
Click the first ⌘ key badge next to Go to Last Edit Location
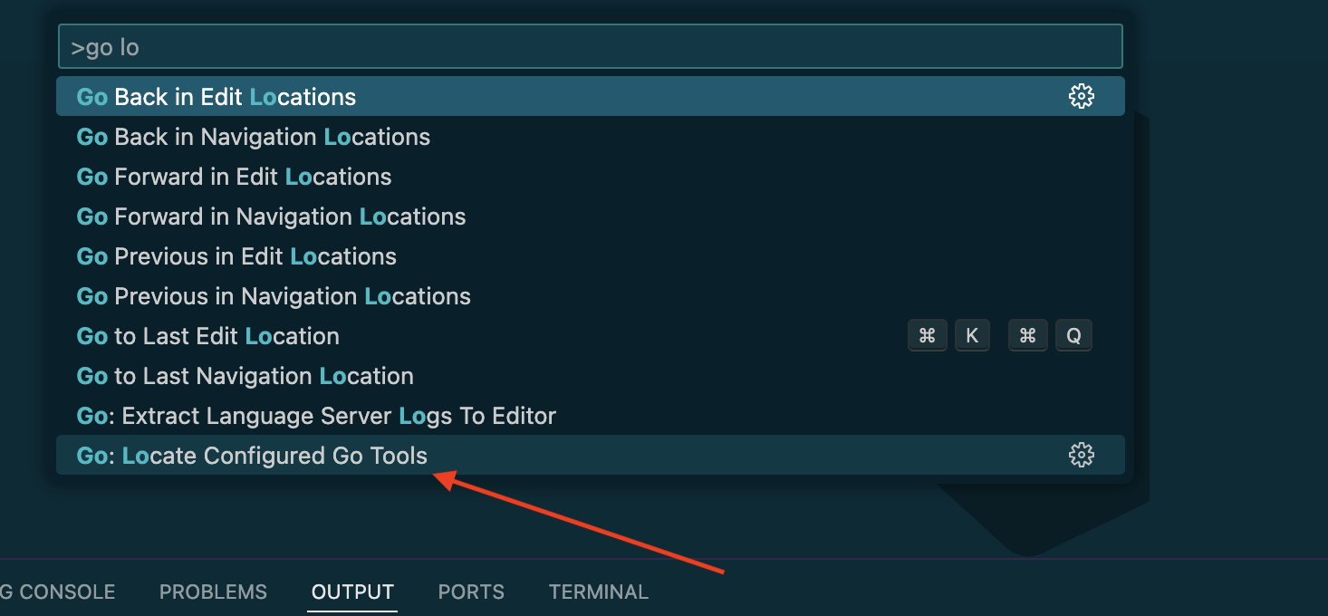point(927,335)
